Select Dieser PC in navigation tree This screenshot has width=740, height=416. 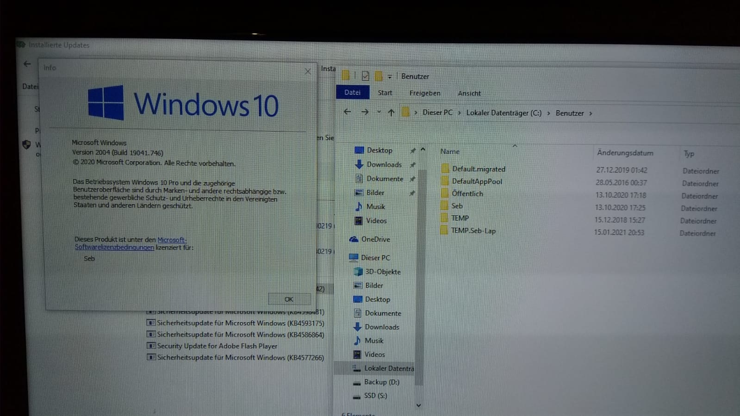(375, 258)
